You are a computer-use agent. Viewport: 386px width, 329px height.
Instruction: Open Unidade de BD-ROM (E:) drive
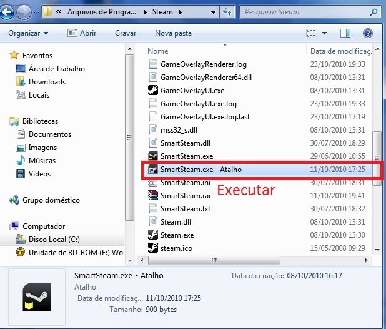coord(70,253)
